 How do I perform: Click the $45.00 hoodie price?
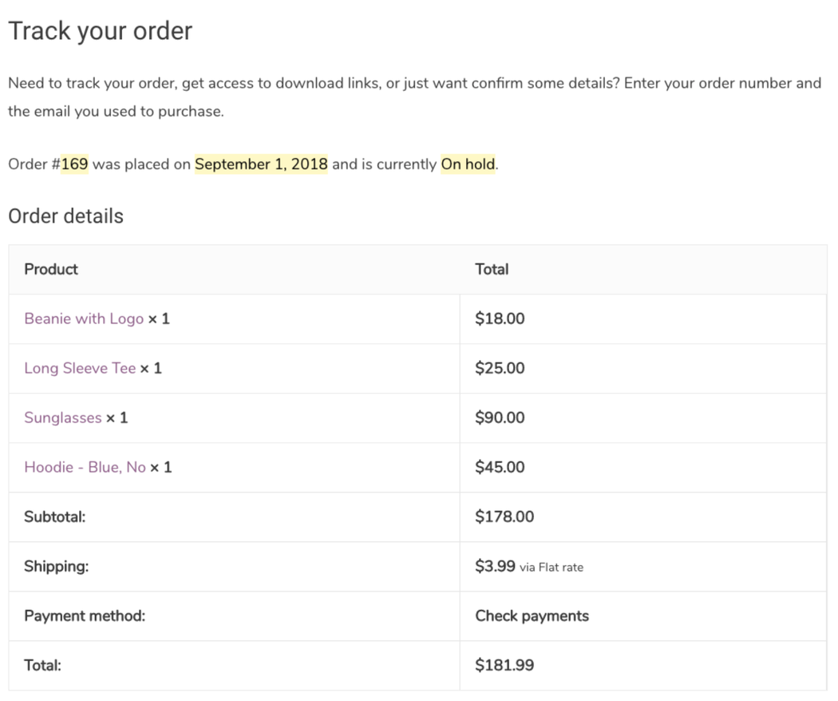[x=500, y=467]
